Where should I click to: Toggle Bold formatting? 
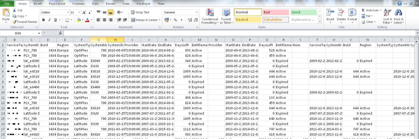(x=43, y=20)
